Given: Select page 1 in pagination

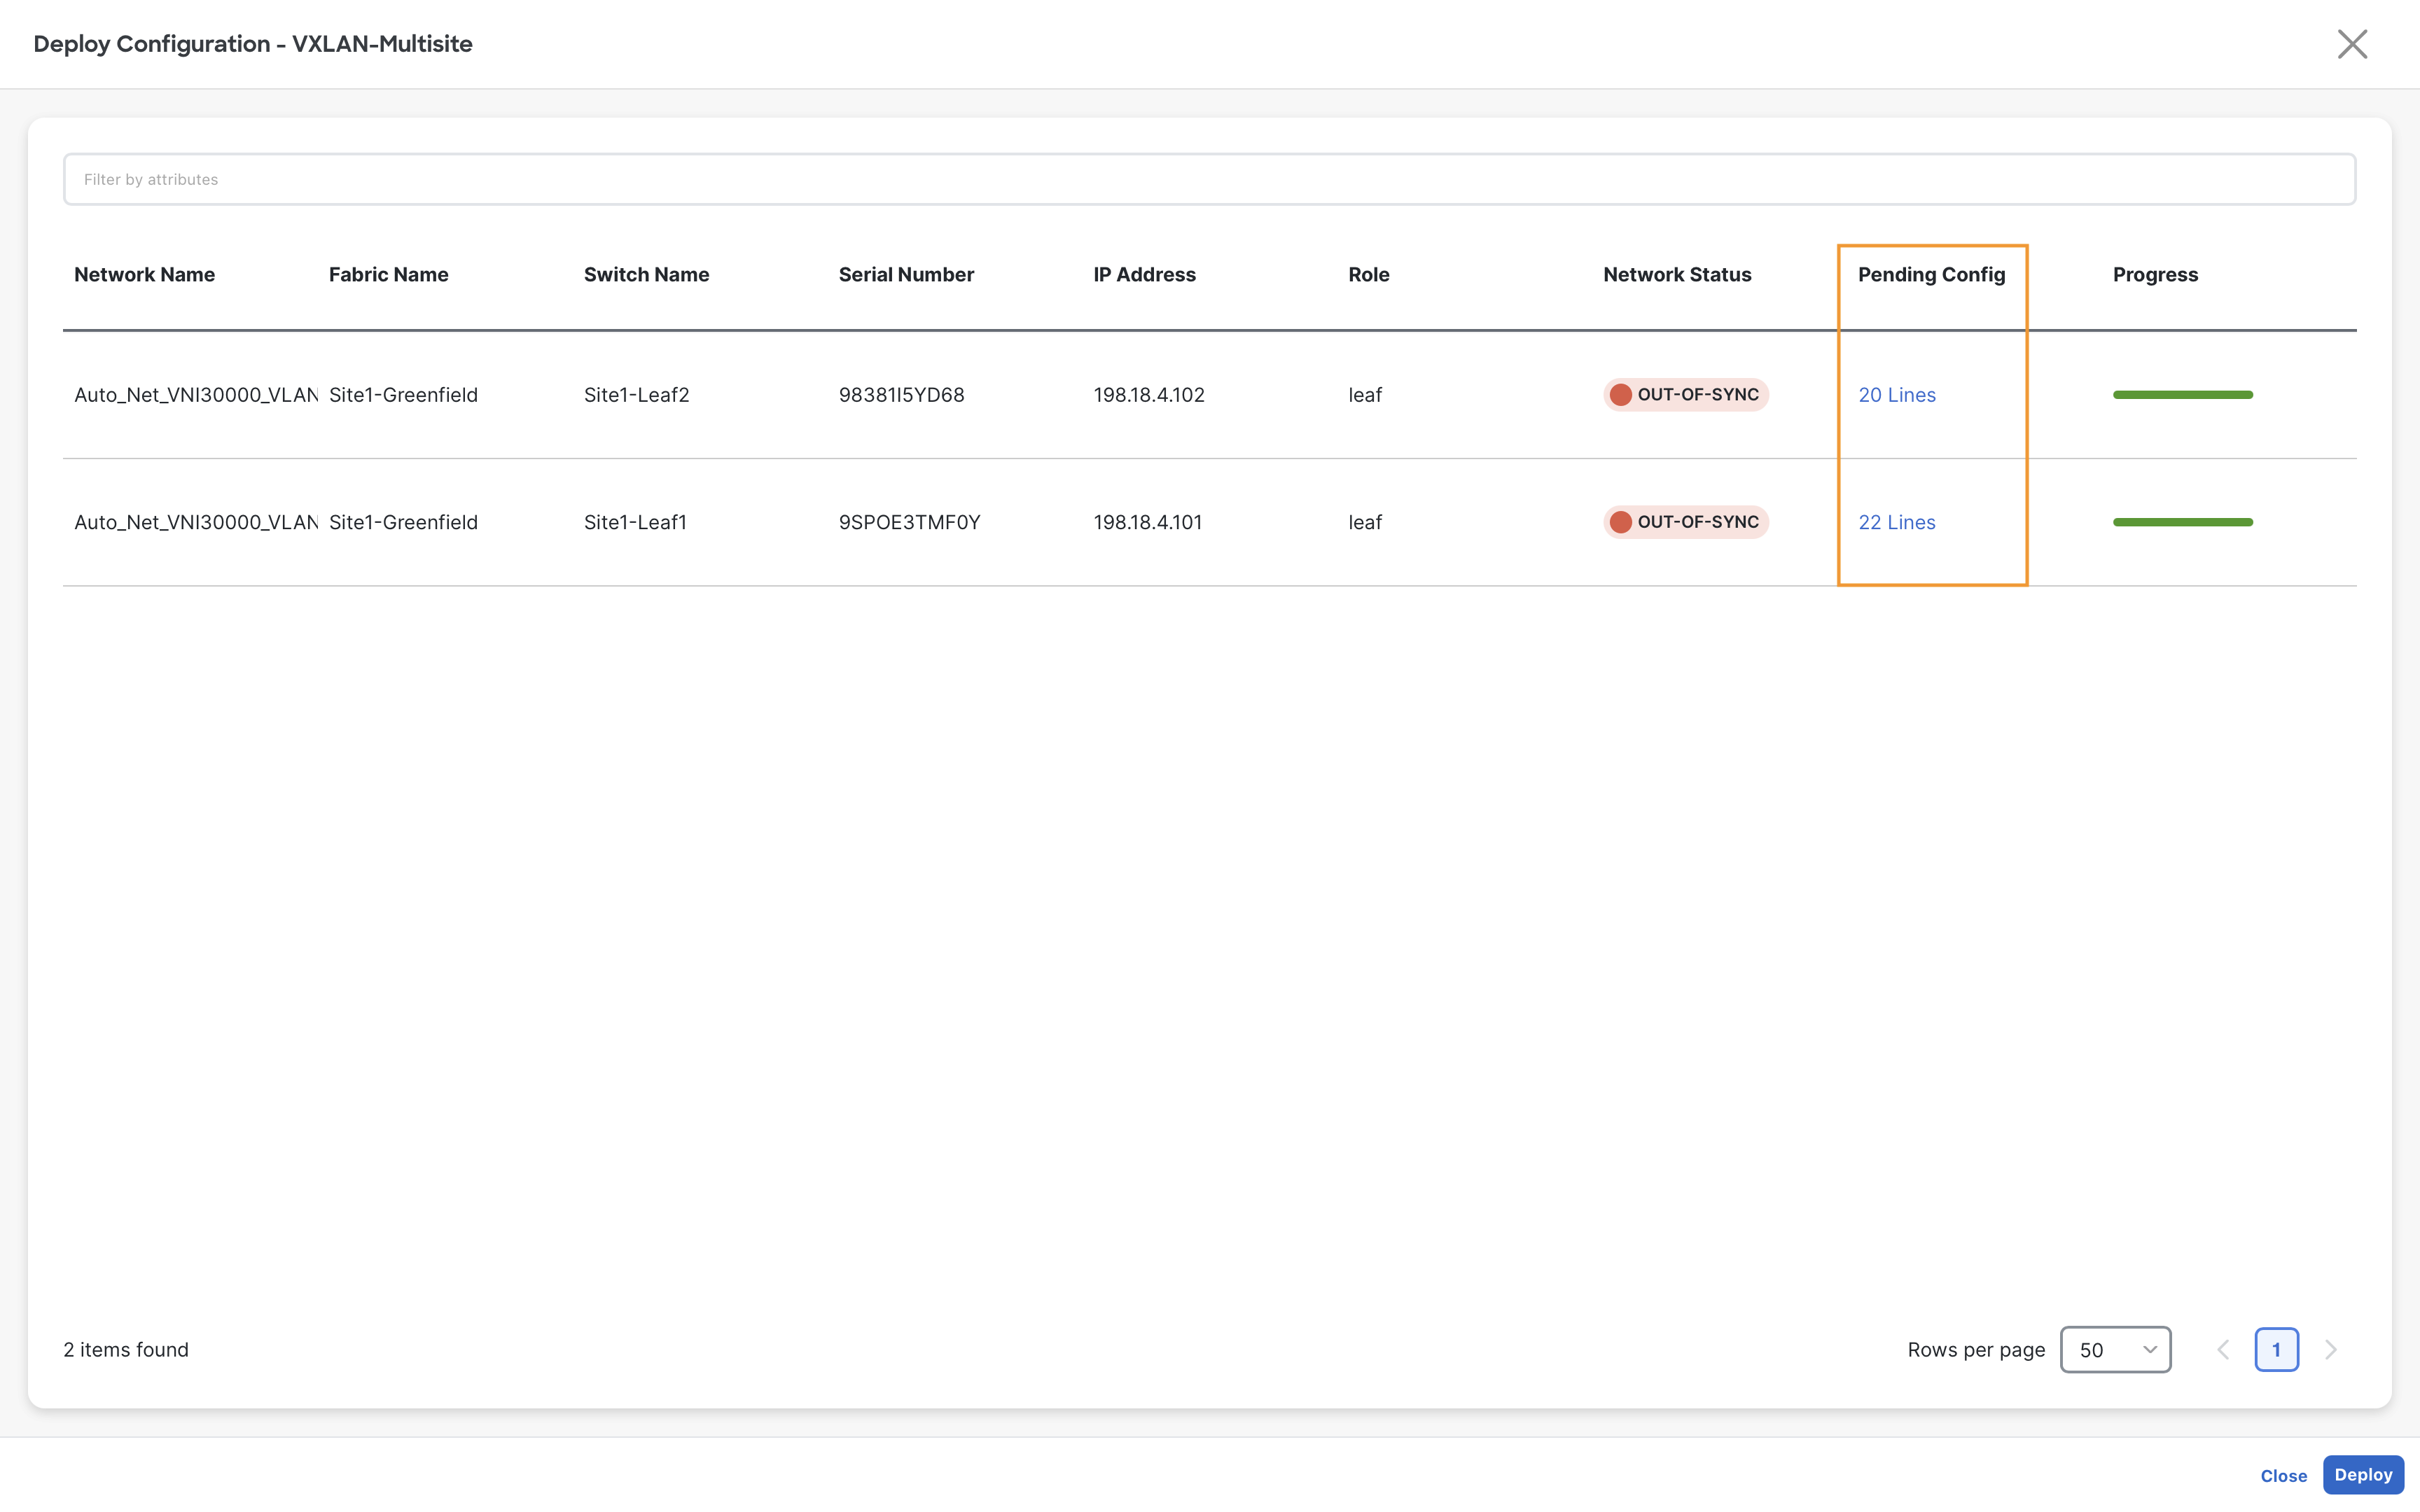Looking at the screenshot, I should pyautogui.click(x=2276, y=1350).
